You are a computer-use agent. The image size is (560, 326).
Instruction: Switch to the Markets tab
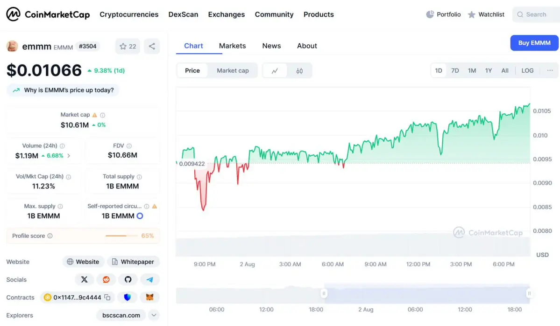pyautogui.click(x=233, y=46)
